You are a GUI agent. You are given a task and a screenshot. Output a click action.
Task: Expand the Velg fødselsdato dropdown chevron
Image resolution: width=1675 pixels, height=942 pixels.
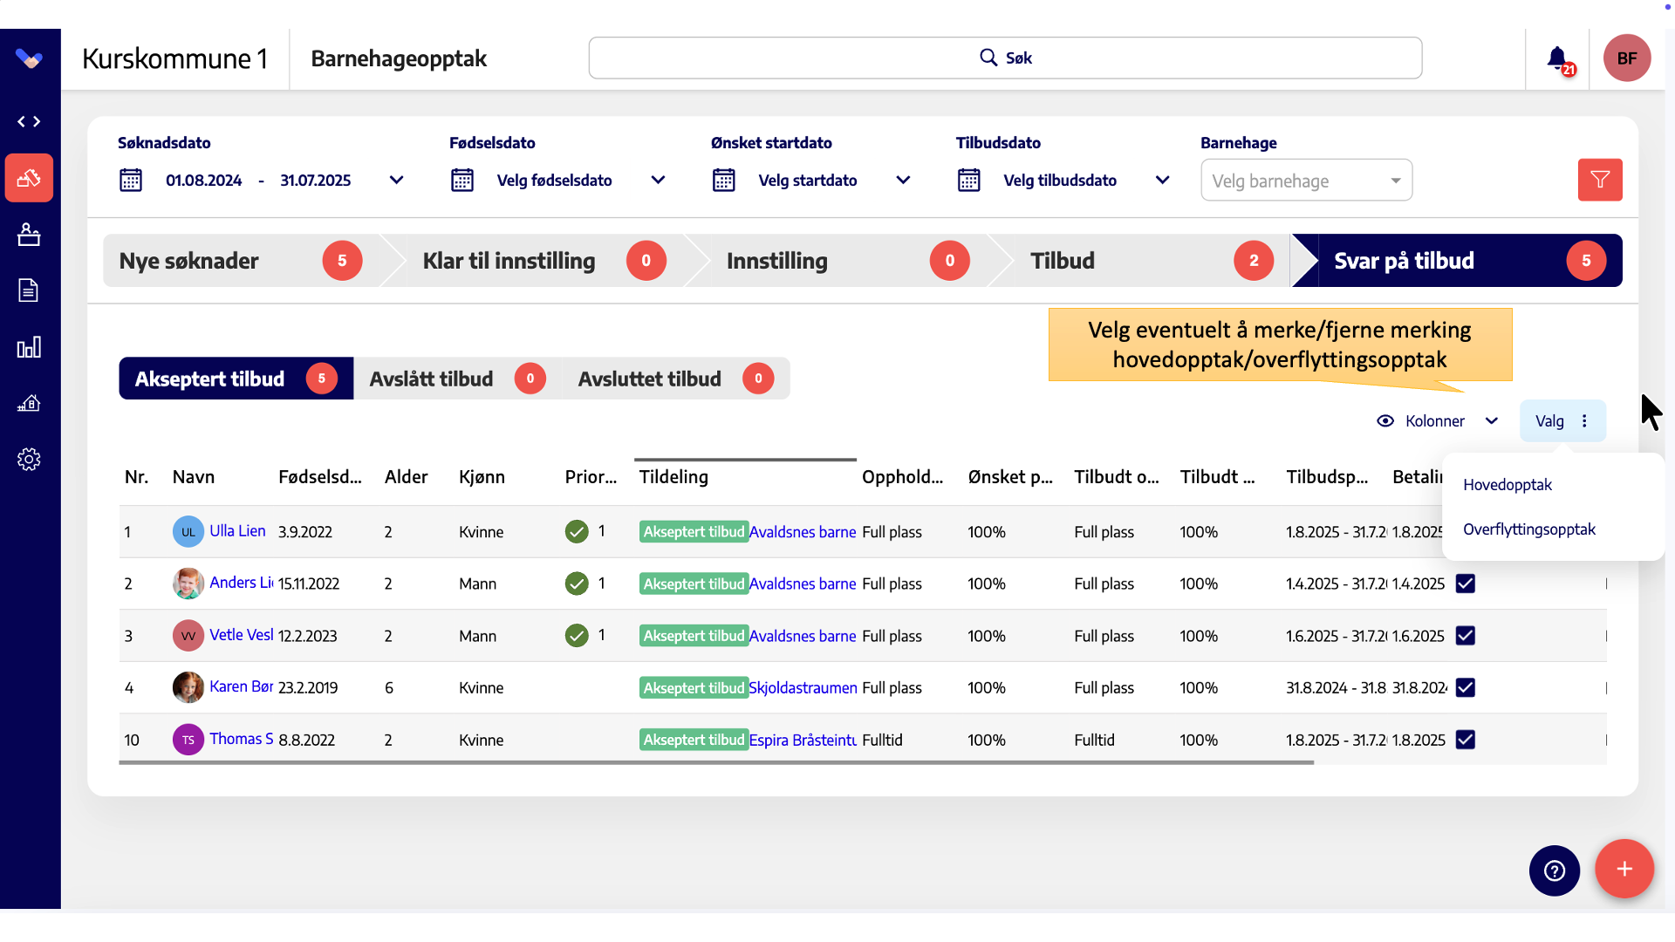(x=659, y=181)
